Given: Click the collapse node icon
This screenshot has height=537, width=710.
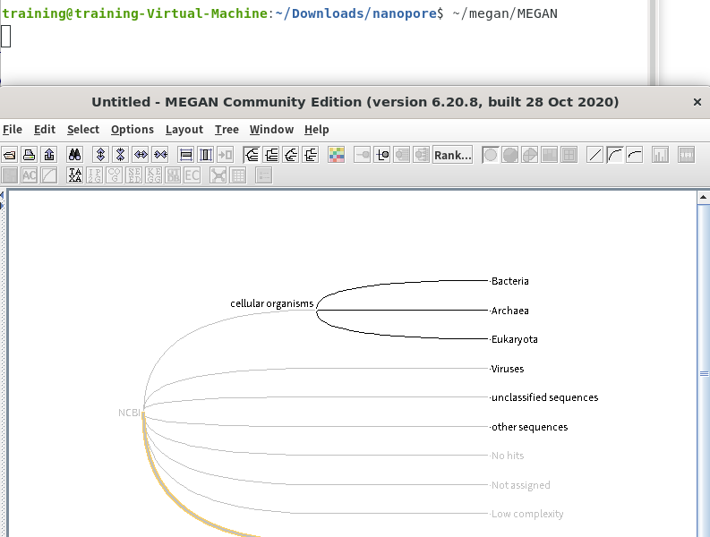Looking at the screenshot, I should coord(362,155).
